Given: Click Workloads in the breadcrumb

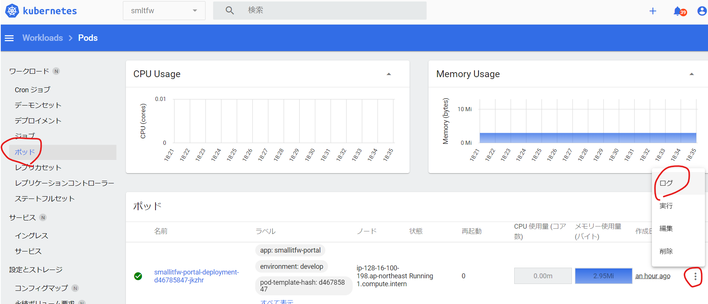Looking at the screenshot, I should [42, 38].
